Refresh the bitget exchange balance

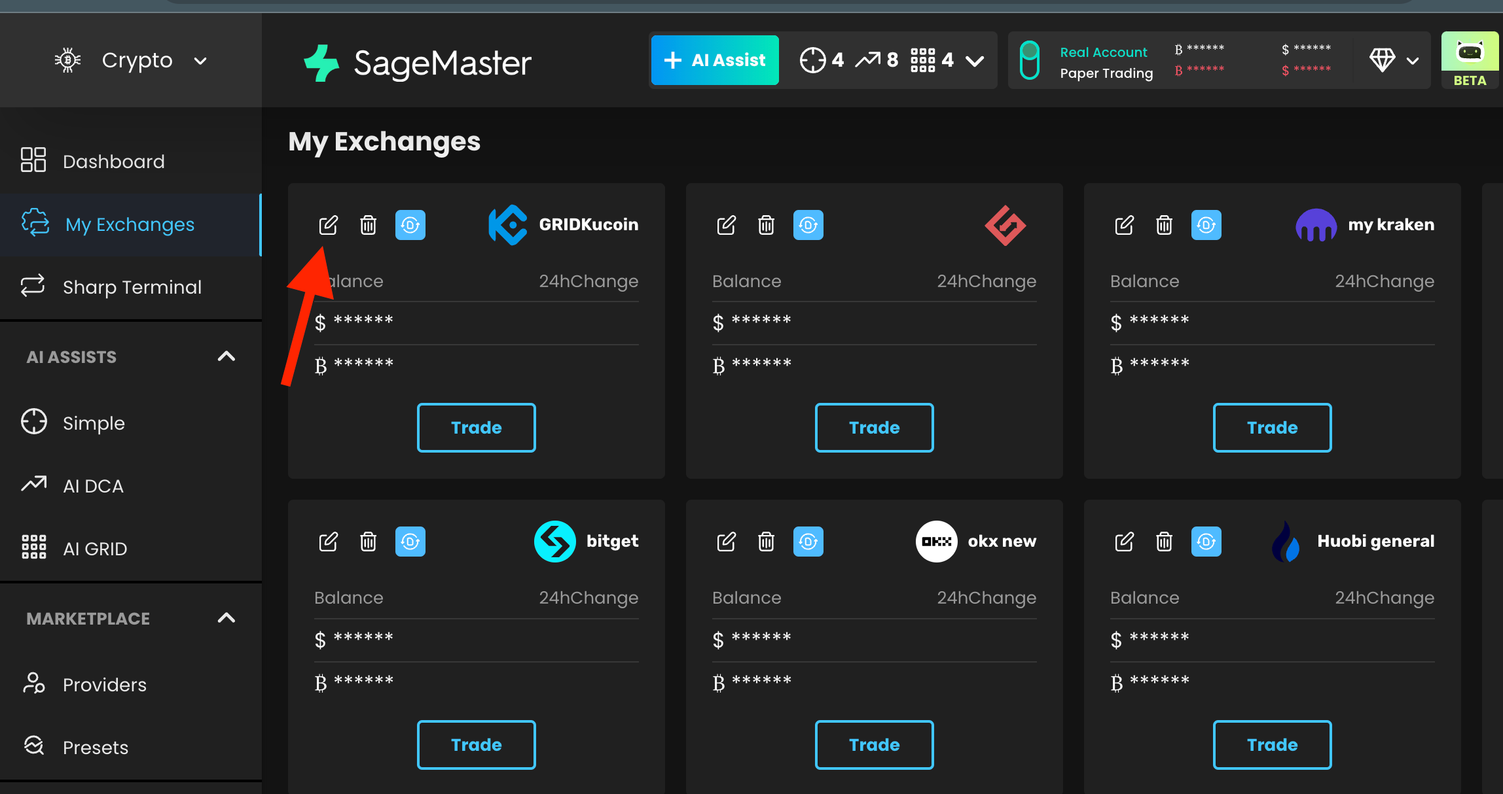[x=410, y=542]
